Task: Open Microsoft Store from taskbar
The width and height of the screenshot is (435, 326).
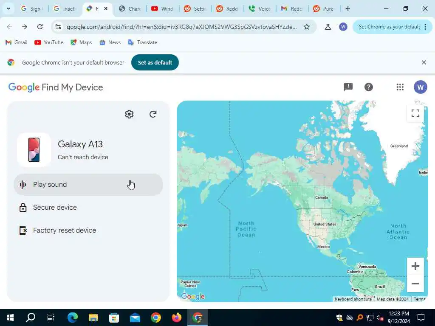Action: tap(114, 318)
